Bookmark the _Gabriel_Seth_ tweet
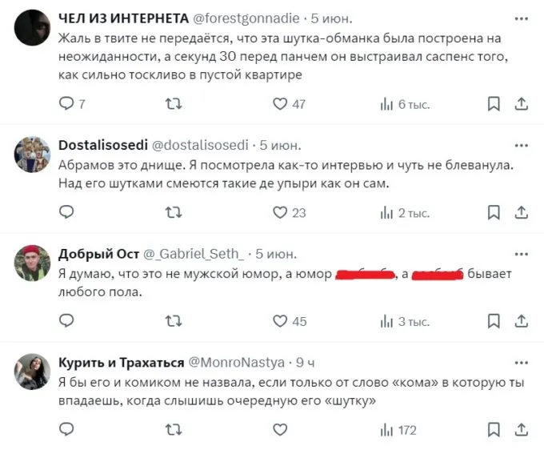 click(494, 321)
